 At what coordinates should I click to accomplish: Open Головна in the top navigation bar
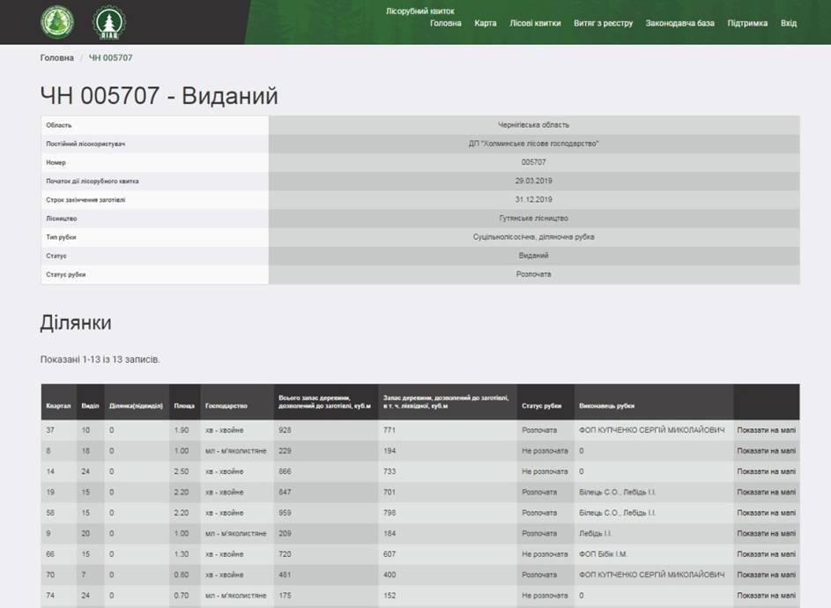[x=445, y=23]
